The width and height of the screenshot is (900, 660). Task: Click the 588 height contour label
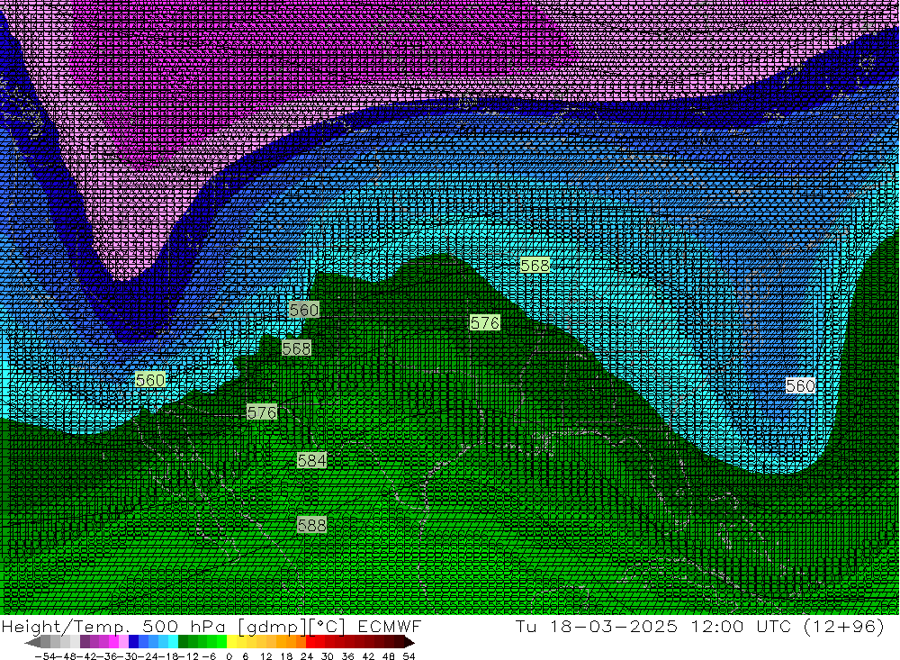click(x=311, y=525)
